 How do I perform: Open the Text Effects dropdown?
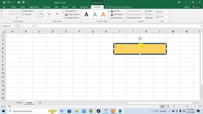(x=117, y=18)
